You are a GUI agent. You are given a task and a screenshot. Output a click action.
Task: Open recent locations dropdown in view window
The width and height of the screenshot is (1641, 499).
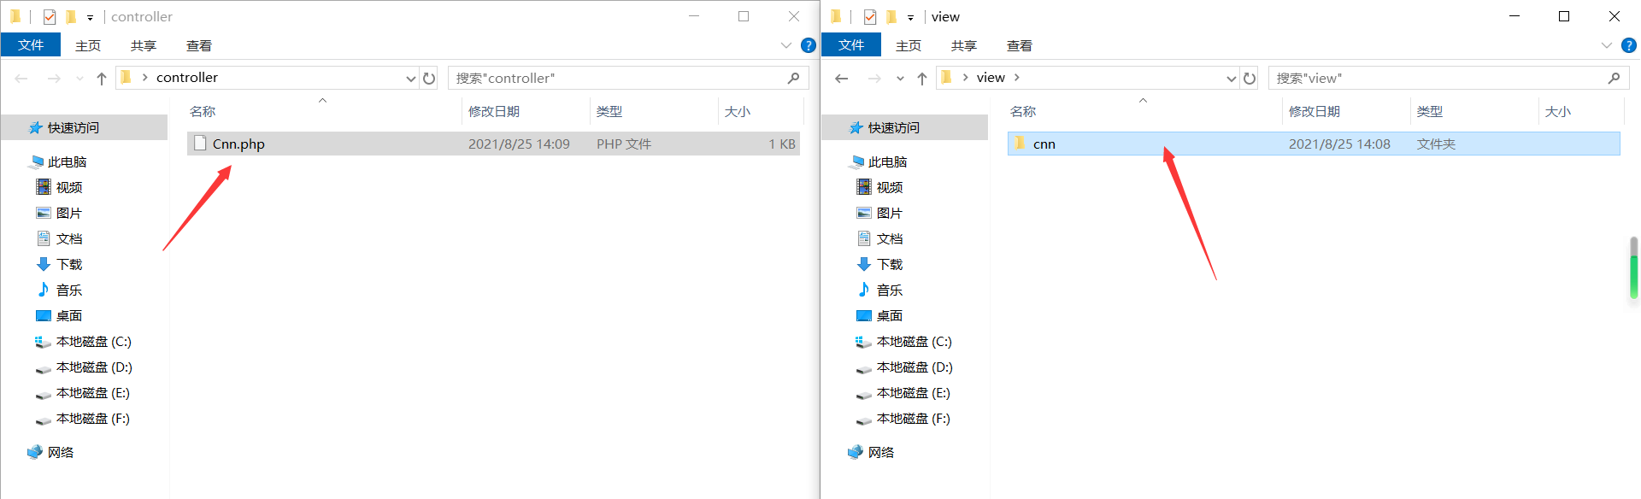900,78
